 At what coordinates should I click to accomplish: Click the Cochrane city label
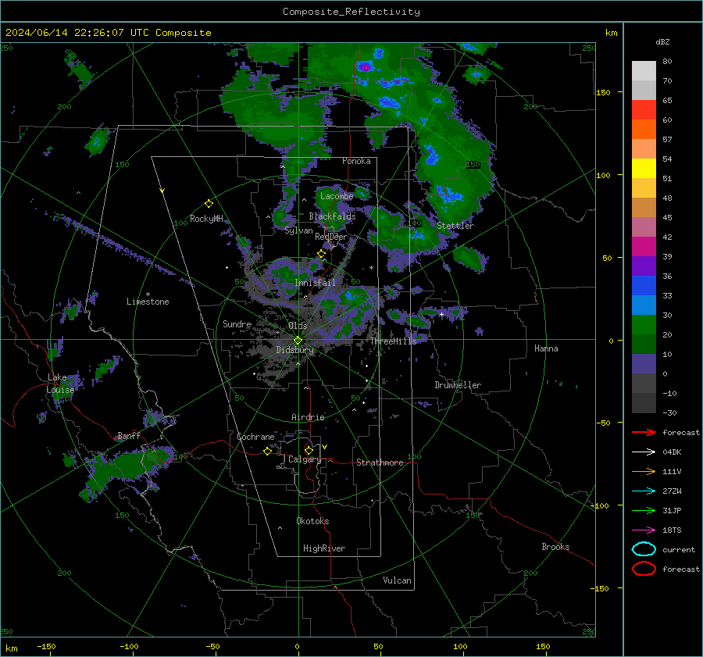tap(255, 437)
